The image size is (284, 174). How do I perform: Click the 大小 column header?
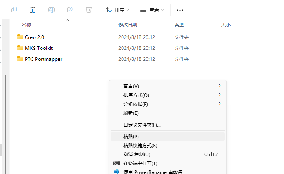tap(226, 25)
